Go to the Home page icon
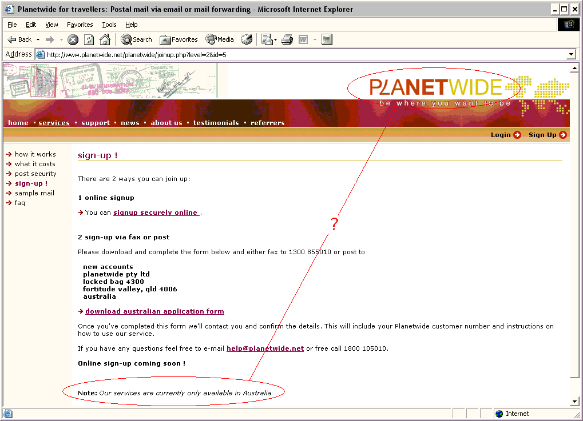Viewport: 583px width, 421px height. (x=105, y=39)
